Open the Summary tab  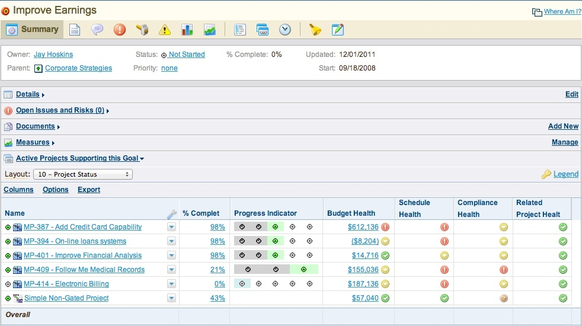32,29
